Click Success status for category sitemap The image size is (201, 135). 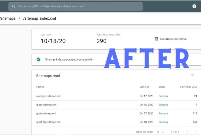click(x=163, y=96)
